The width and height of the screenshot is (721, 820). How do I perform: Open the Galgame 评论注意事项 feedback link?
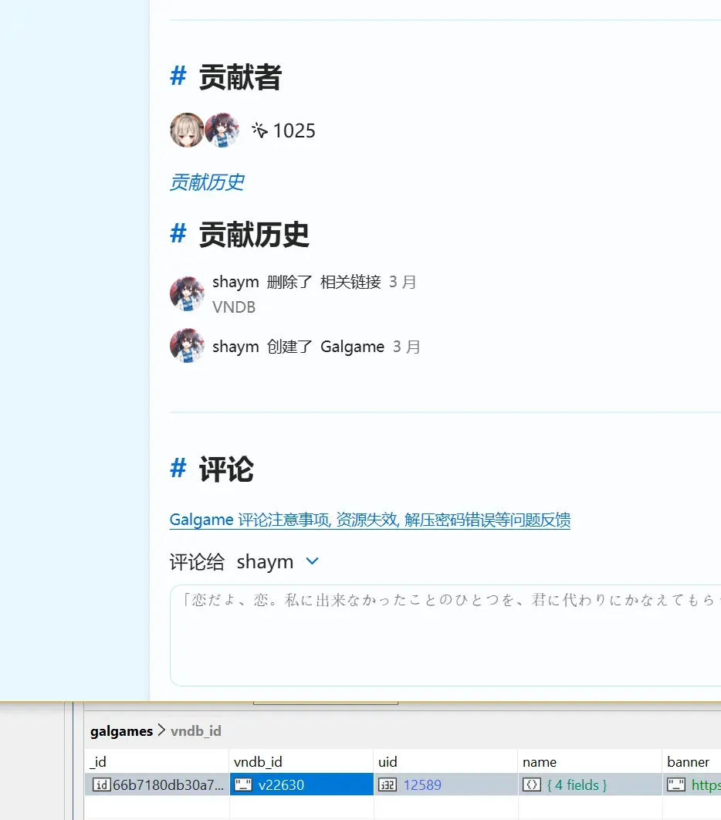pyautogui.click(x=370, y=520)
